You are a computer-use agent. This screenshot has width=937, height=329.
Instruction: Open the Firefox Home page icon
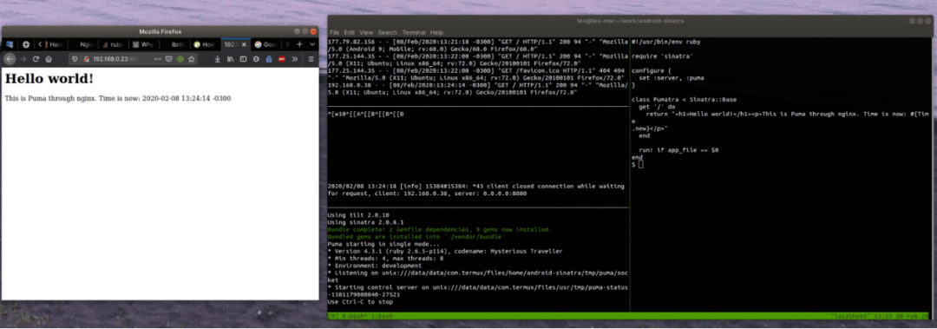coord(49,59)
